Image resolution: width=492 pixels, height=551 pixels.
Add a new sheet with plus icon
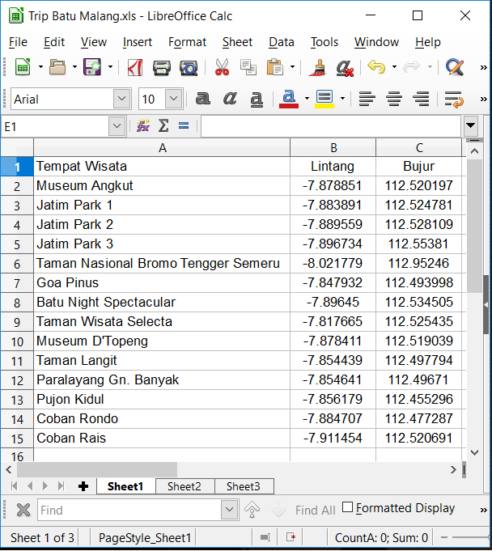[83, 486]
